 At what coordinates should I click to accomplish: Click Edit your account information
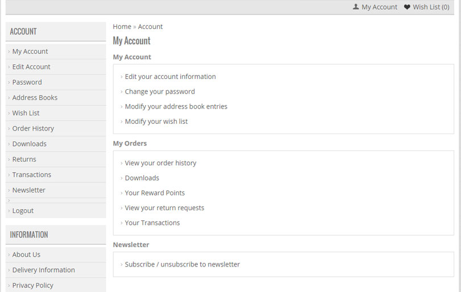[x=170, y=77]
